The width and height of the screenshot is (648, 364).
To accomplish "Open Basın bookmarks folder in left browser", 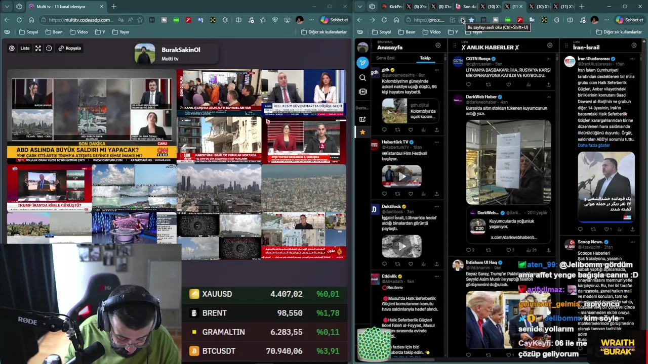I will [x=53, y=32].
